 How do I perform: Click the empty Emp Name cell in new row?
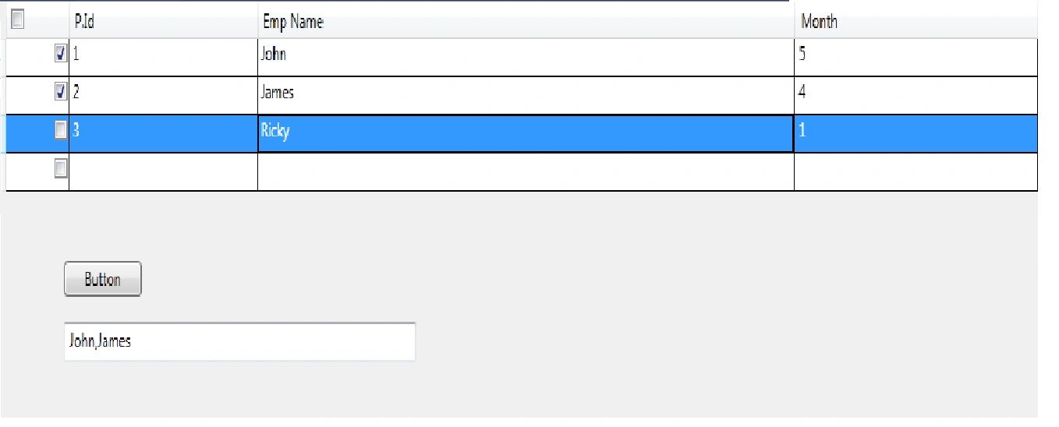click(x=526, y=171)
